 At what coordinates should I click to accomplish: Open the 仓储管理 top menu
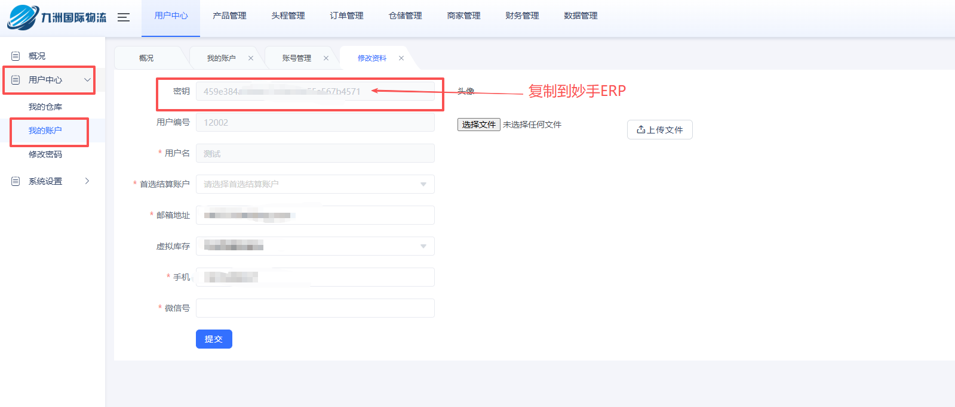tap(405, 16)
